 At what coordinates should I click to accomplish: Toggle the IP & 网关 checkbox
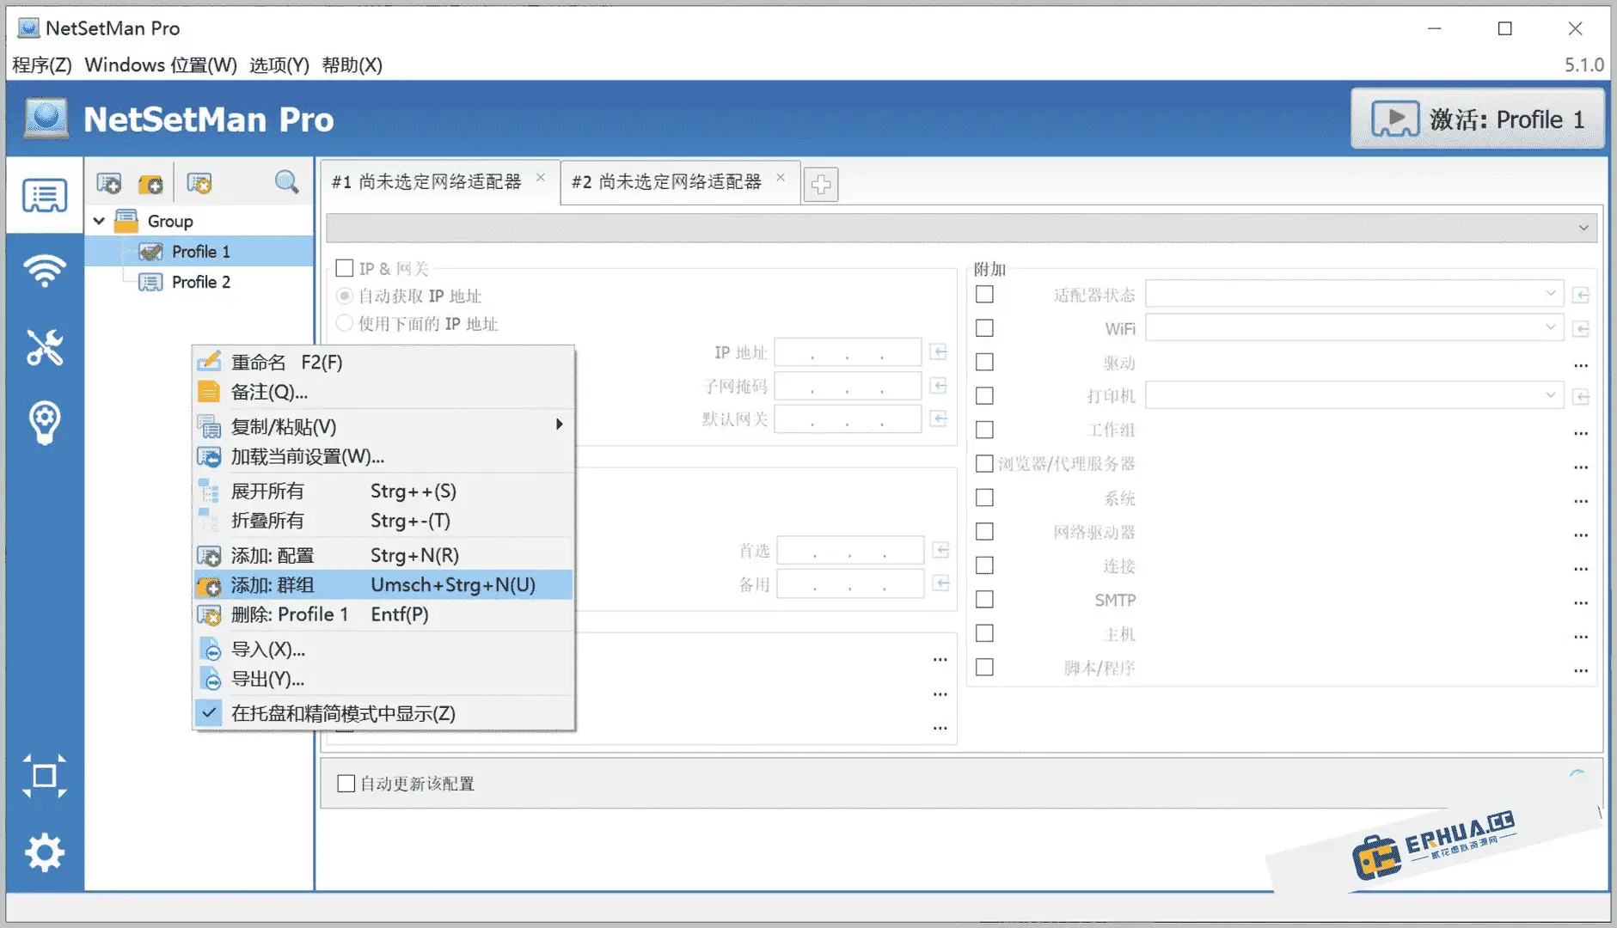[345, 268]
